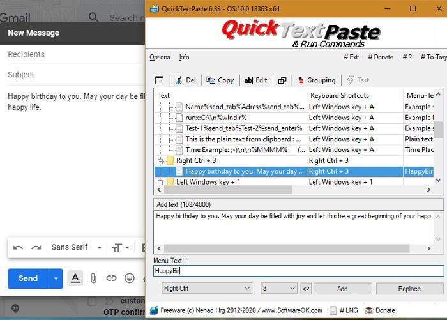Open the Sans Serif font dropdown
The width and height of the screenshot is (447, 320).
click(77, 247)
